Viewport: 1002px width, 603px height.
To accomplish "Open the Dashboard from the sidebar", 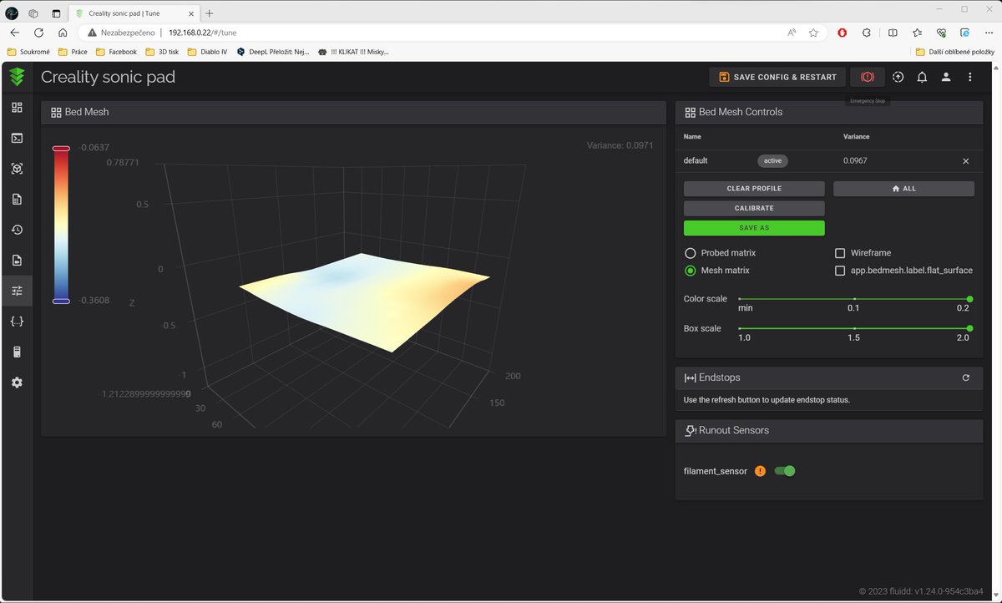I will click(17, 107).
